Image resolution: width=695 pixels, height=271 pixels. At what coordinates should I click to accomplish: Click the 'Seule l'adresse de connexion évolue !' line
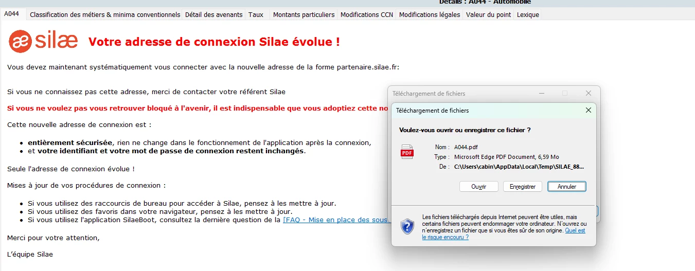coord(71,169)
